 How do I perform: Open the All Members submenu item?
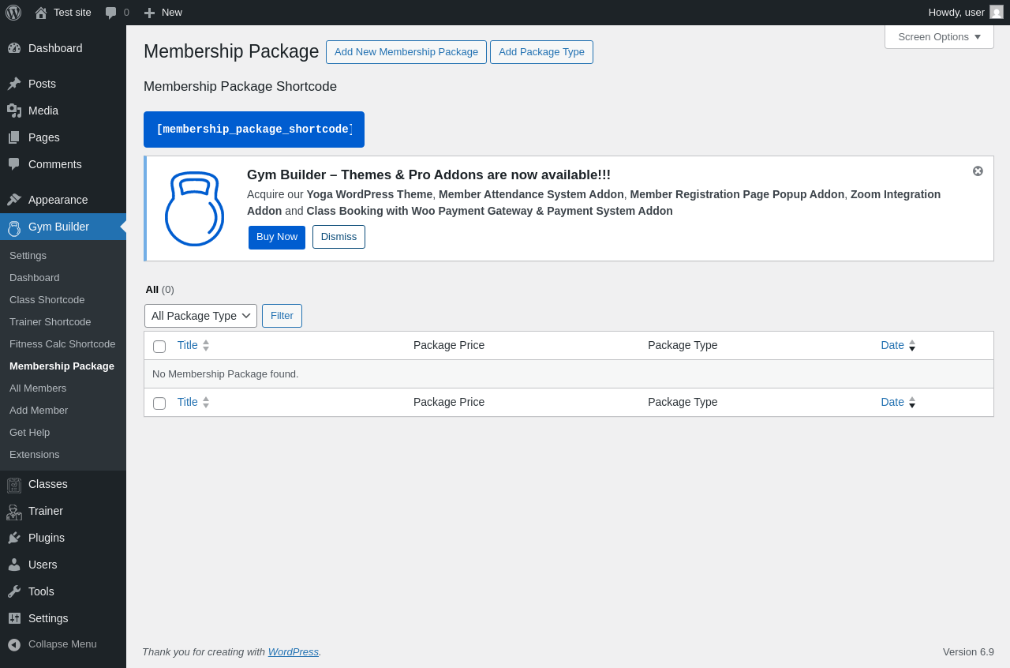click(x=38, y=388)
